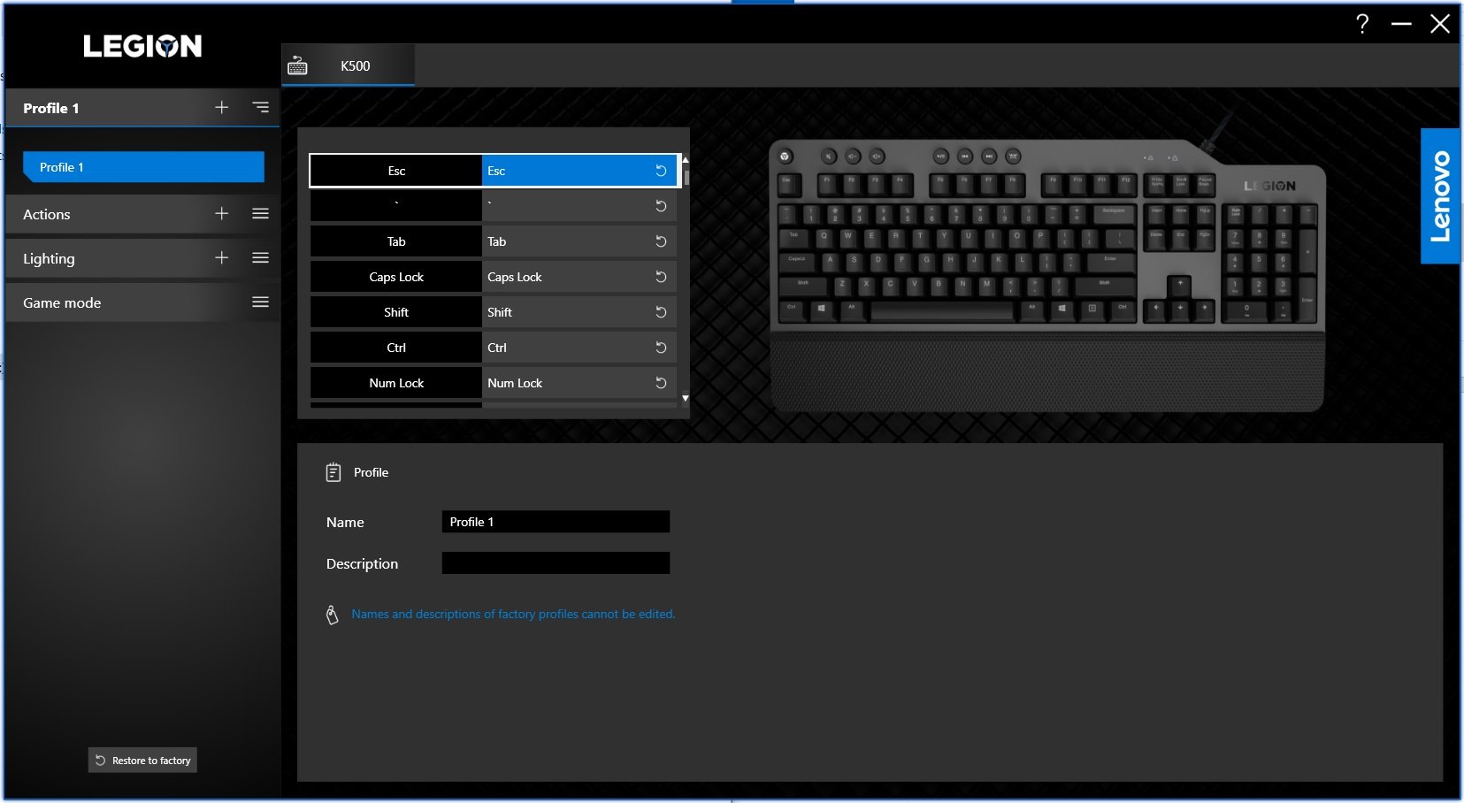Expand the Actions section hamburger menu
The image size is (1464, 803).
(260, 213)
